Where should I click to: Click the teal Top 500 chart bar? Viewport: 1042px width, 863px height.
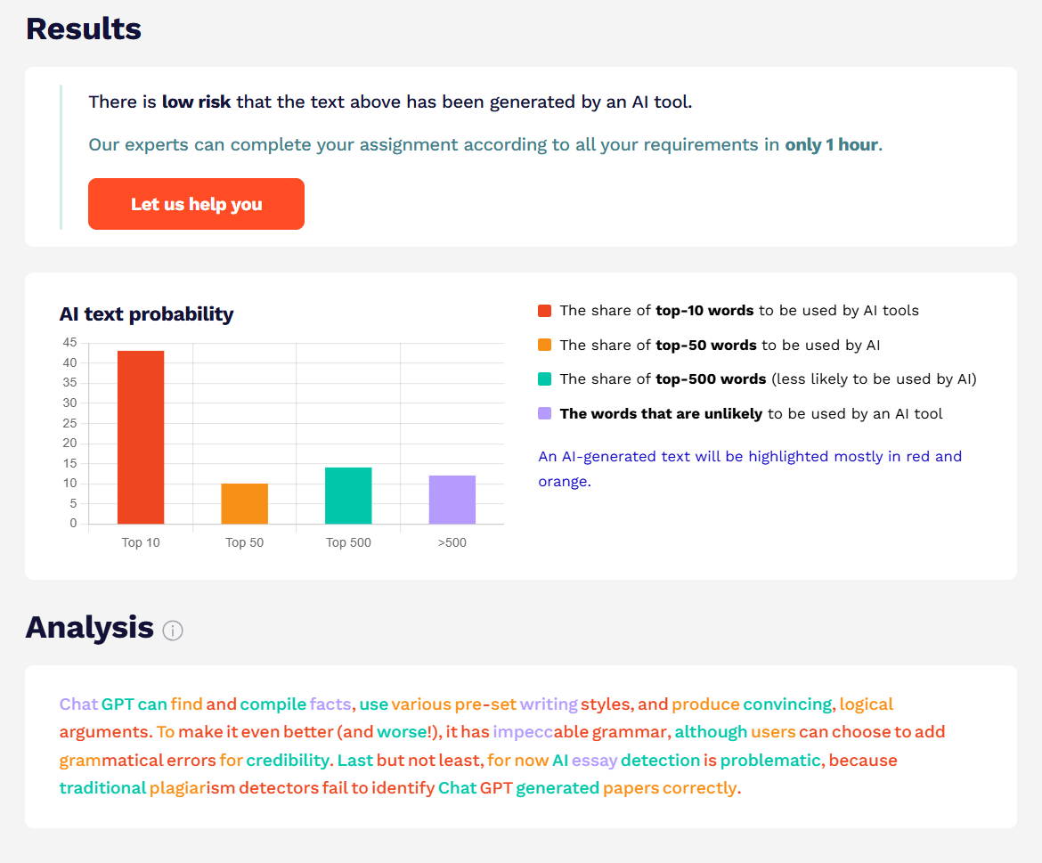pyautogui.click(x=348, y=495)
